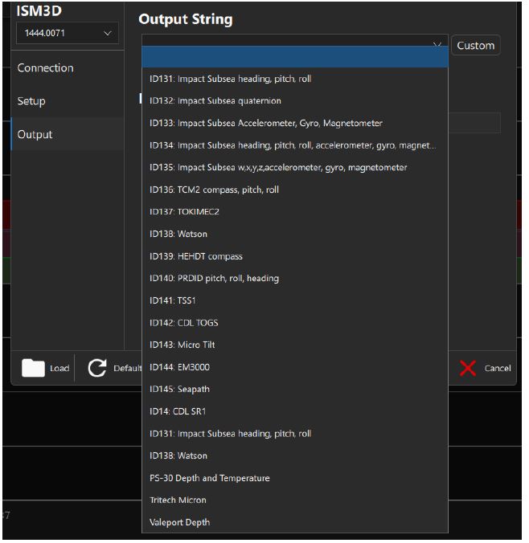Select ID141: TSS1 from the list
Image resolution: width=529 pixels, height=543 pixels.
coord(173,300)
